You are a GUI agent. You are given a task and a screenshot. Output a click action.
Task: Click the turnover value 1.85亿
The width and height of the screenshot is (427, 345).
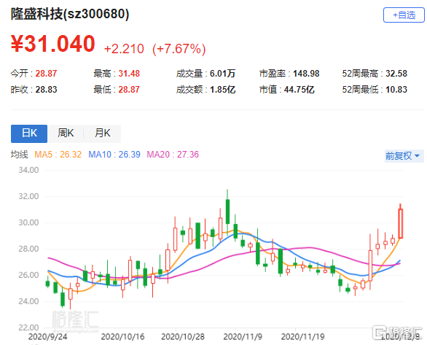222,90
